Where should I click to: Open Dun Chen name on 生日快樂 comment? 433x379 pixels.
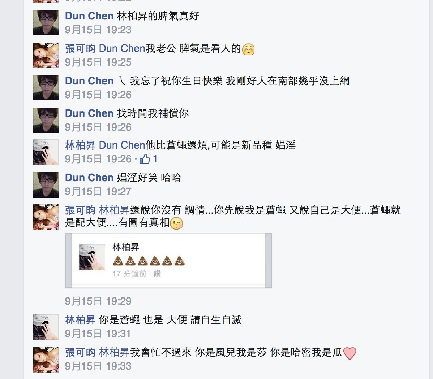[89, 81]
